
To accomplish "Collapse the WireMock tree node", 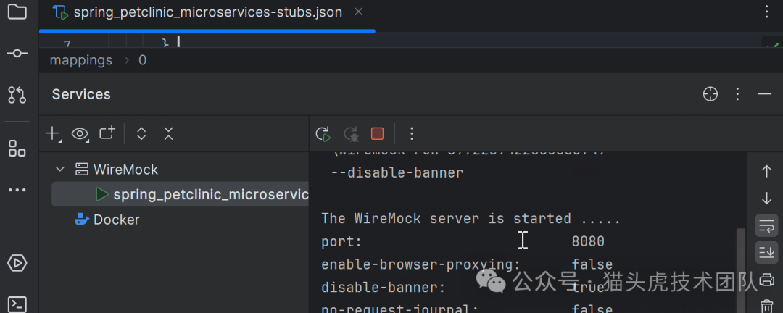I will tap(60, 170).
